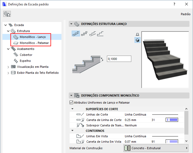Click scrollbar down arrow in attributes list

186,141
